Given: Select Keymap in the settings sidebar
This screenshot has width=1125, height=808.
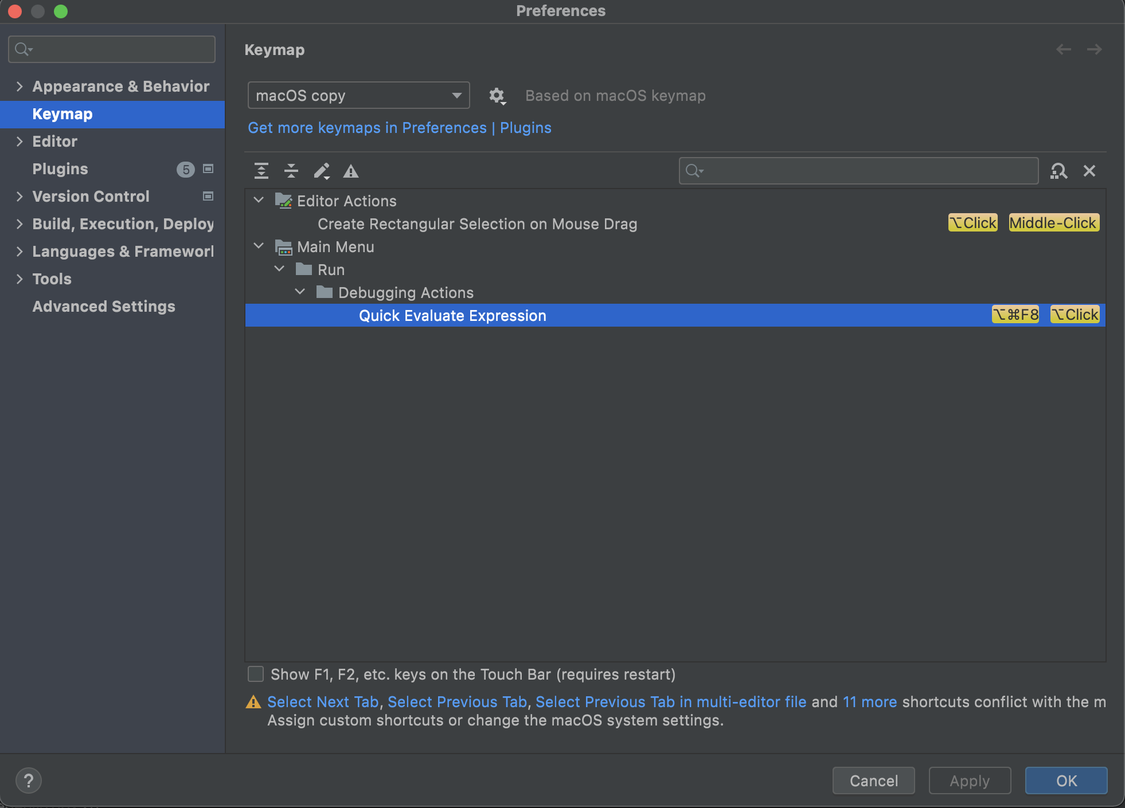Looking at the screenshot, I should pyautogui.click(x=112, y=114).
